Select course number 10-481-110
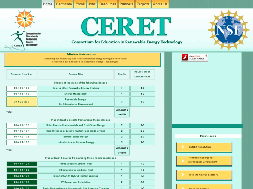This screenshot has height=189, width=253. [22, 94]
